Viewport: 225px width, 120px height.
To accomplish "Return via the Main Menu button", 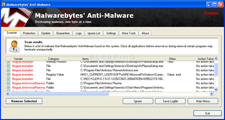I will [203, 101].
